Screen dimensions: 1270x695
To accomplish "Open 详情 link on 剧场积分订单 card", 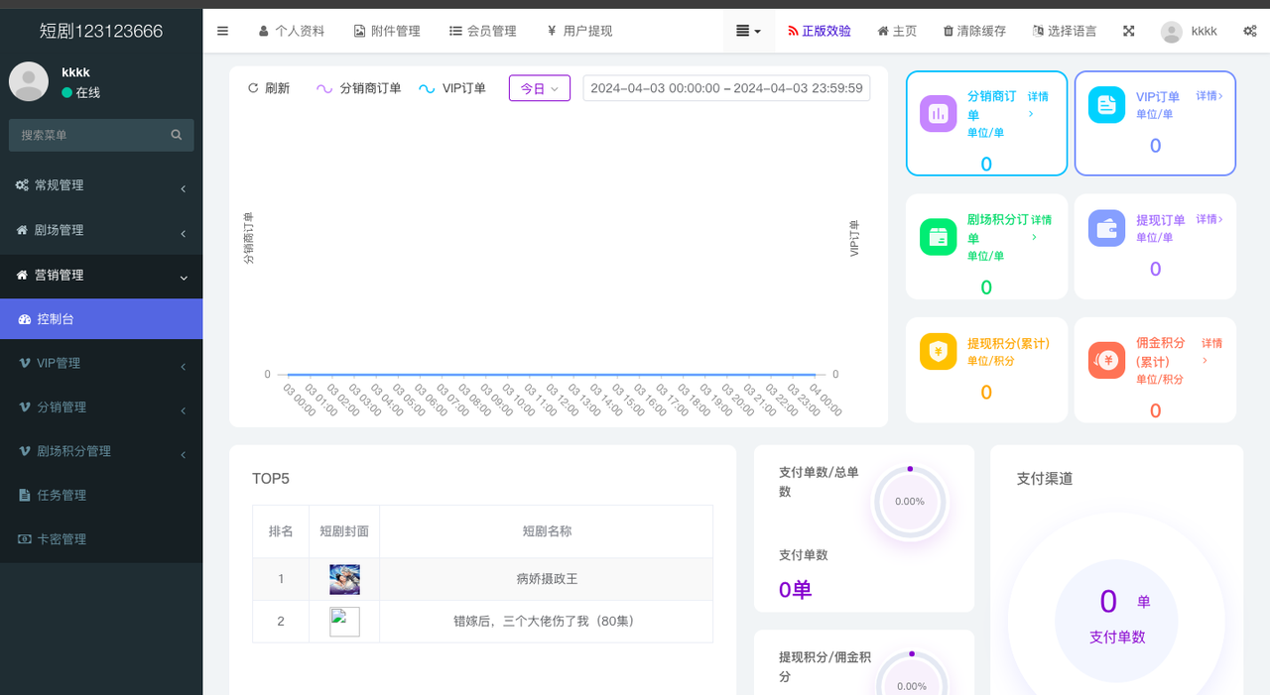I will (x=1042, y=228).
